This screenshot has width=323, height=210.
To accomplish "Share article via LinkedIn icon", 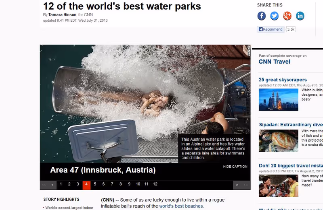I will tap(300, 16).
